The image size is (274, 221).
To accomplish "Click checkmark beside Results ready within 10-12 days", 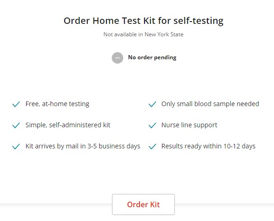I will click(x=152, y=147).
